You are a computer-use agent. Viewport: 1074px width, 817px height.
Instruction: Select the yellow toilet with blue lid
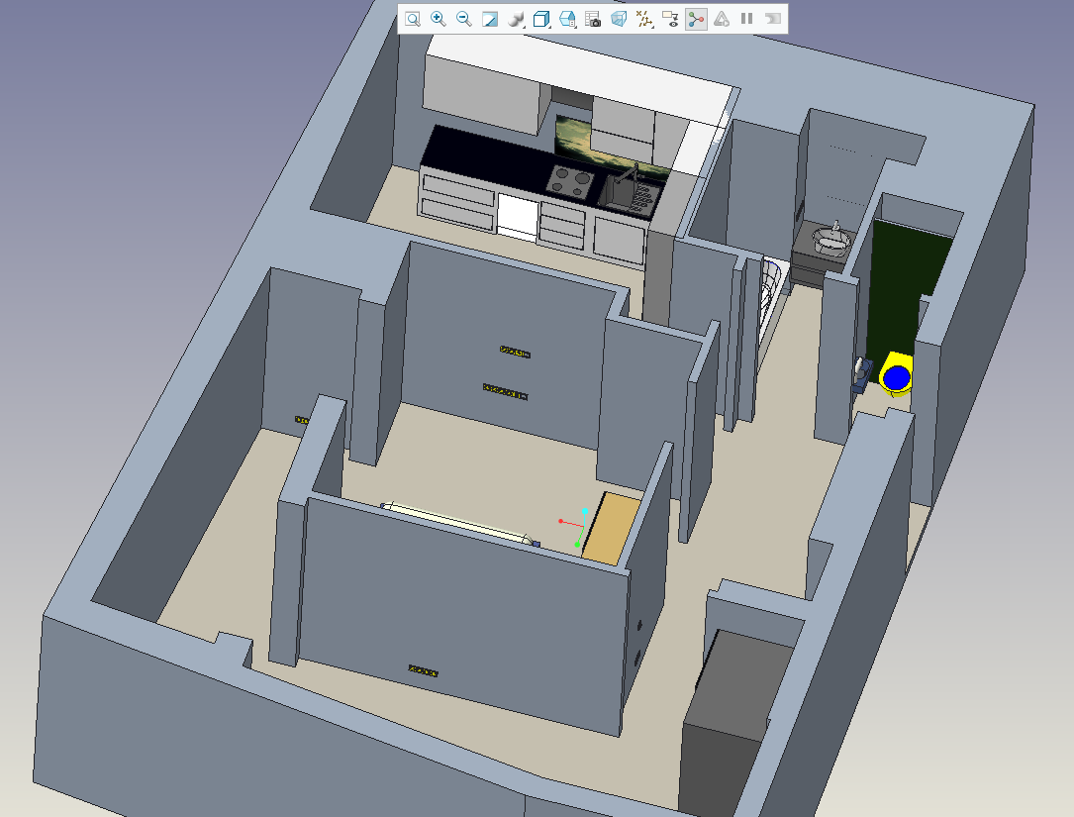(896, 375)
